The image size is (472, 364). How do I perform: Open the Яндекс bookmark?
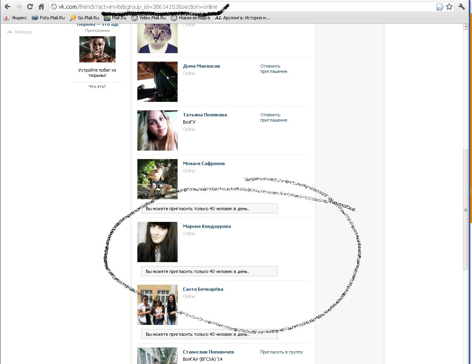15,18
